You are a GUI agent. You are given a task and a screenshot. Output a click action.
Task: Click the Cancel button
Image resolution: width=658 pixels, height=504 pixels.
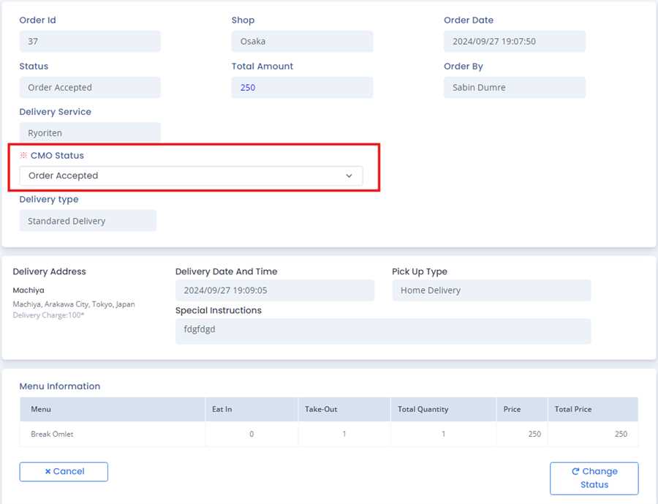coord(64,472)
